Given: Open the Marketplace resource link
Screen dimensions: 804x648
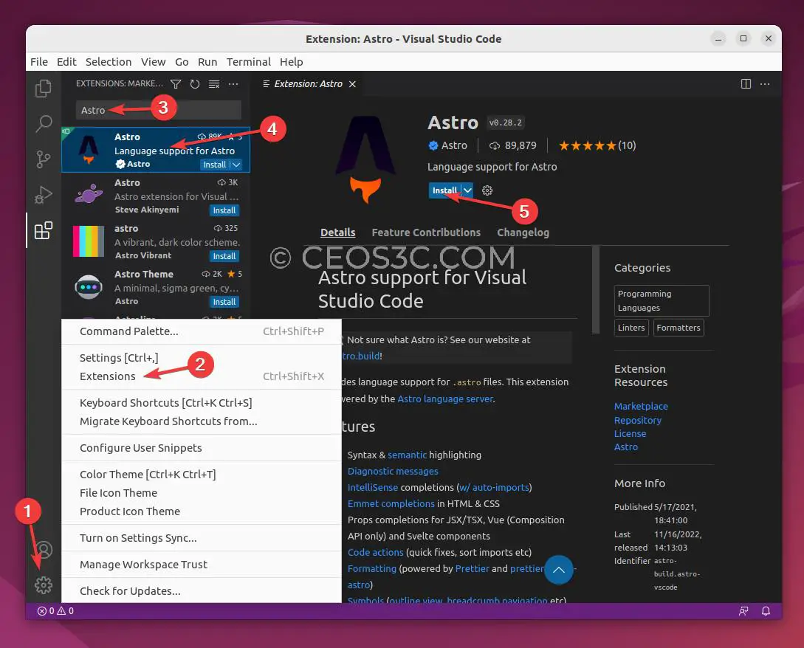Looking at the screenshot, I should pos(641,407).
